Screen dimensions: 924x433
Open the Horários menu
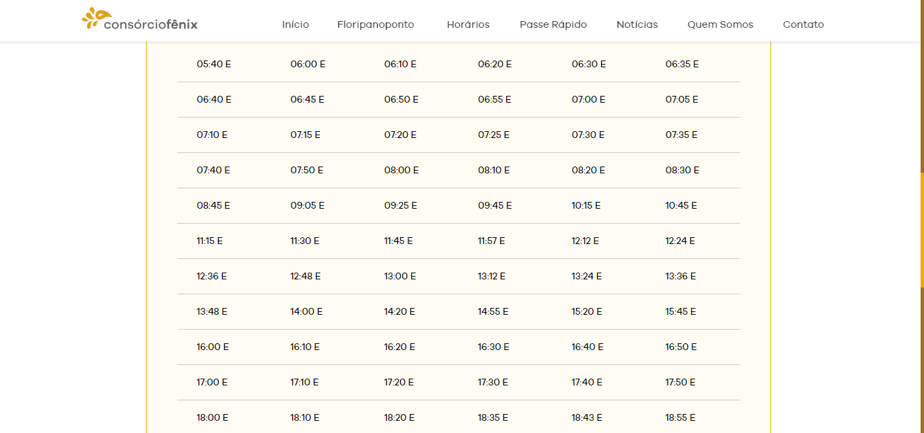coord(468,24)
